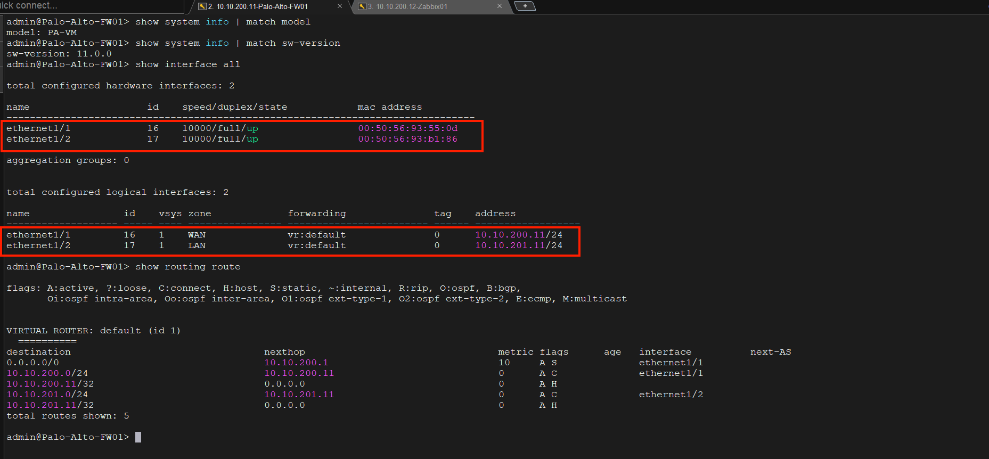This screenshot has width=989, height=459.
Task: Click the nexthop 10.10.201.11 entry
Action: [299, 395]
